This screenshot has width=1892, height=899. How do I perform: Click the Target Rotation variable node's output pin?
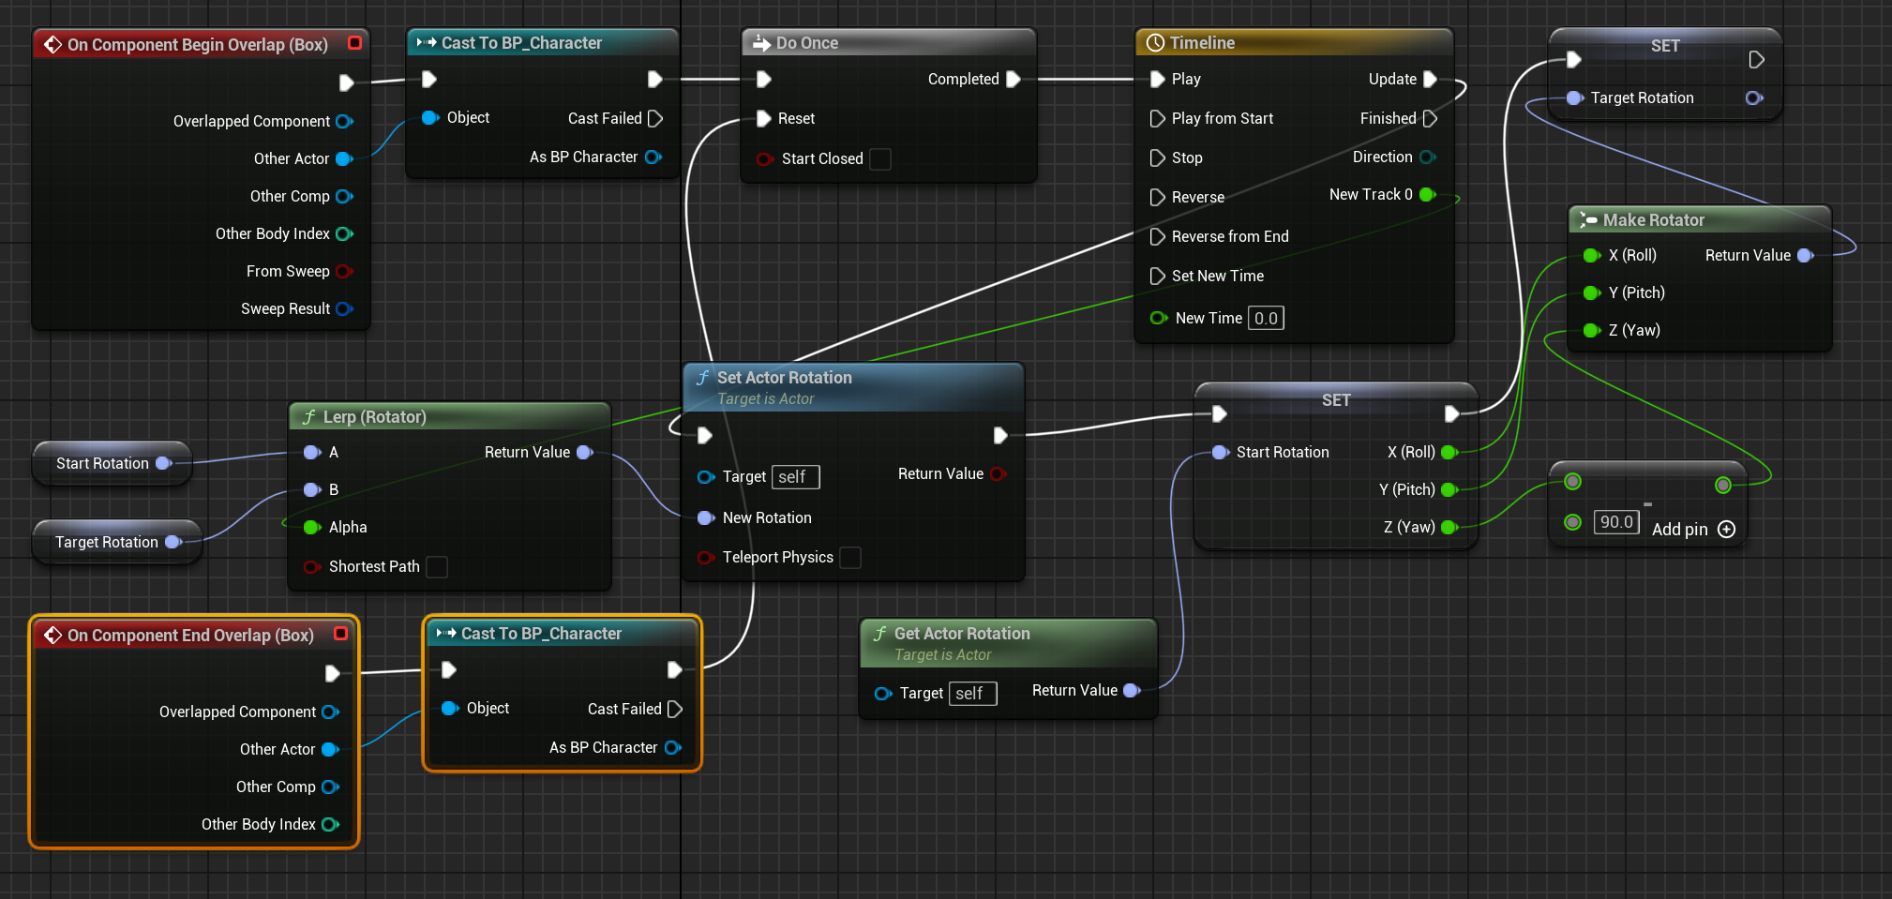point(173,543)
